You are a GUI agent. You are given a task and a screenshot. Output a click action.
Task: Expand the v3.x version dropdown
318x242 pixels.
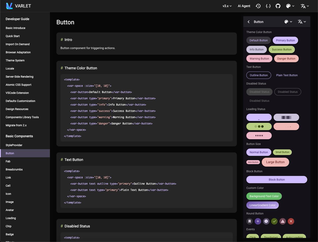tap(227, 6)
